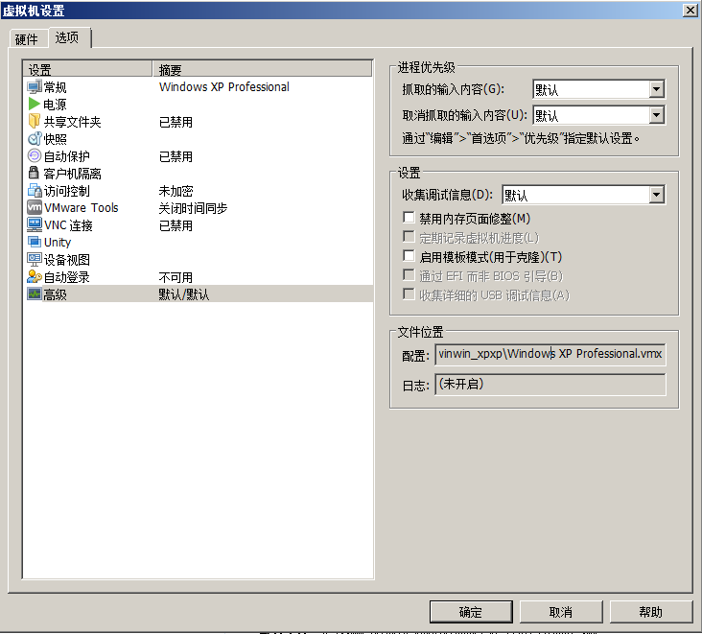Open the 抓取的输入内容(G) priority dropdown
This screenshot has height=634, width=702.
click(x=599, y=89)
